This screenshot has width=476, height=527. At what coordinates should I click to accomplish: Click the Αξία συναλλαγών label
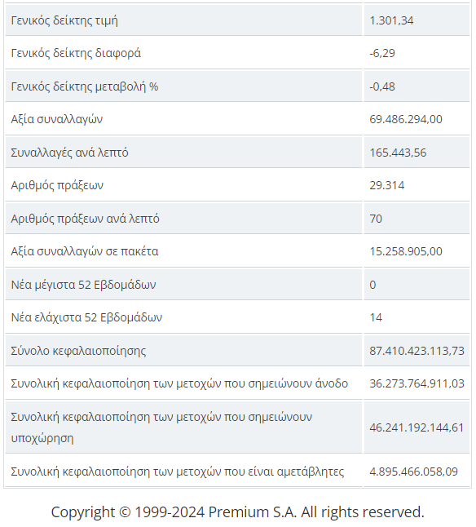coord(57,119)
